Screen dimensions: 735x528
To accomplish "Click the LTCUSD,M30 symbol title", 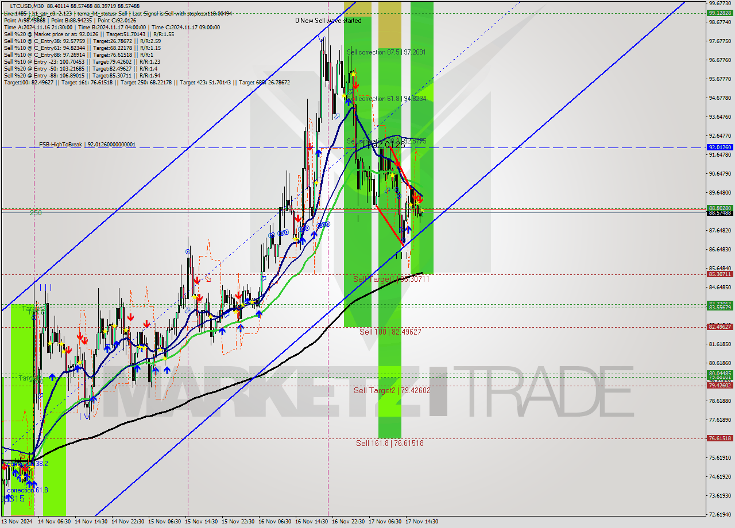I will coord(26,6).
